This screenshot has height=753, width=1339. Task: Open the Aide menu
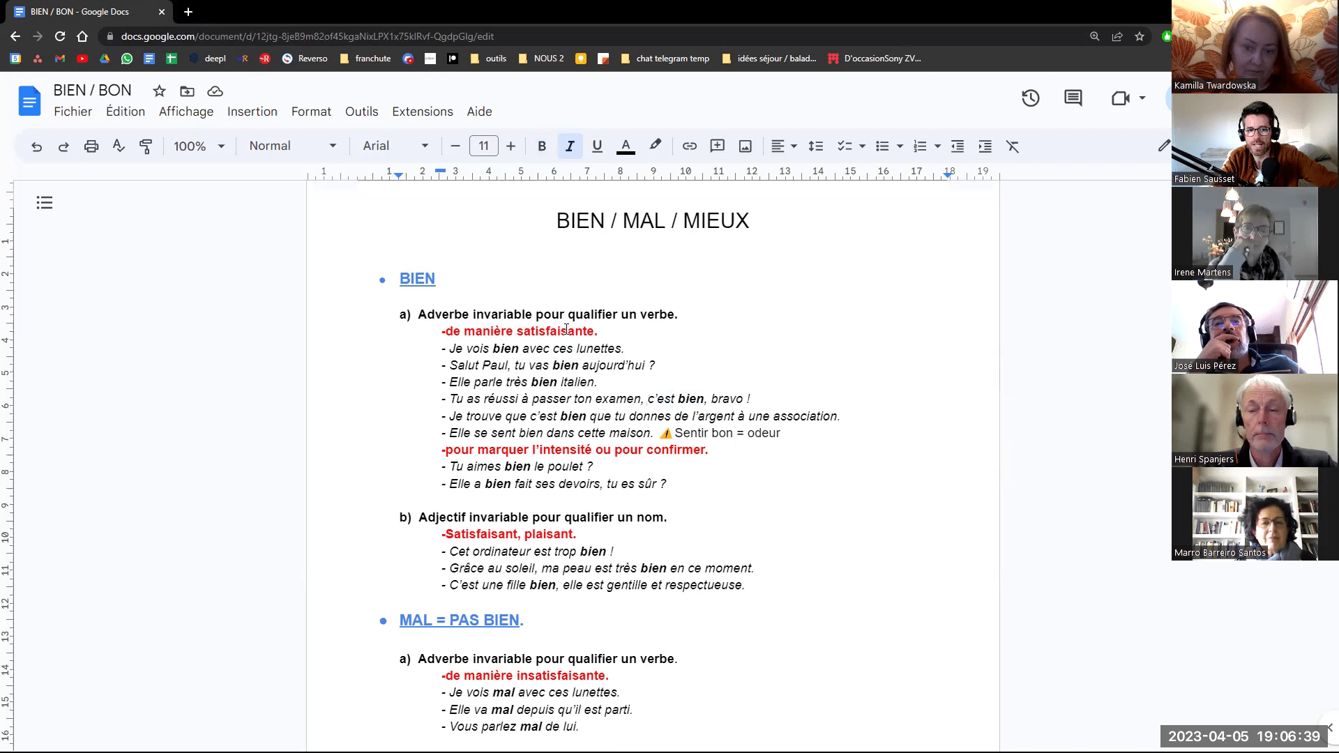pos(479,112)
